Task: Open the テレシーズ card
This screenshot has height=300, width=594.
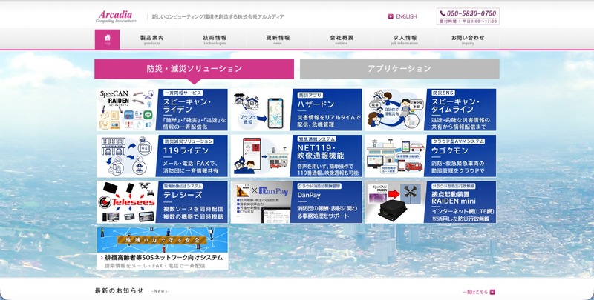Action: pos(162,202)
